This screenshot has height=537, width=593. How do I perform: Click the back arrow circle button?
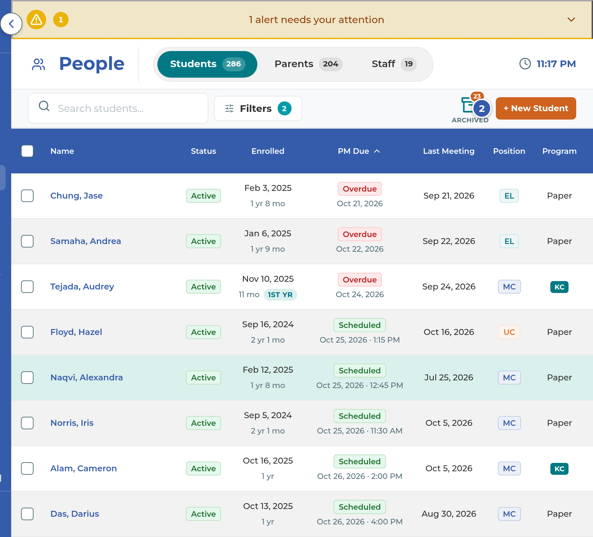(11, 24)
